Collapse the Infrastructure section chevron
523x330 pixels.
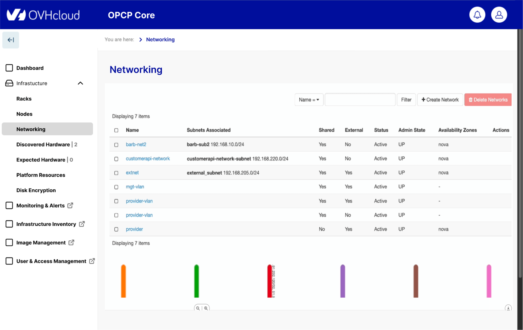[x=80, y=83]
